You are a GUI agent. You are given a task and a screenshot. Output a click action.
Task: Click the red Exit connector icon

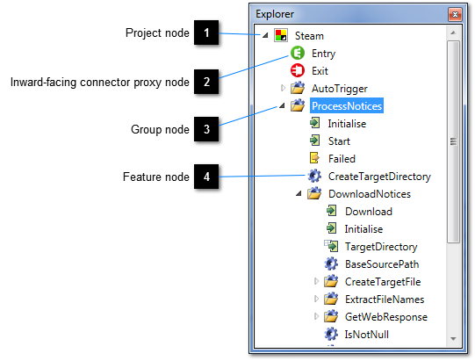point(298,70)
